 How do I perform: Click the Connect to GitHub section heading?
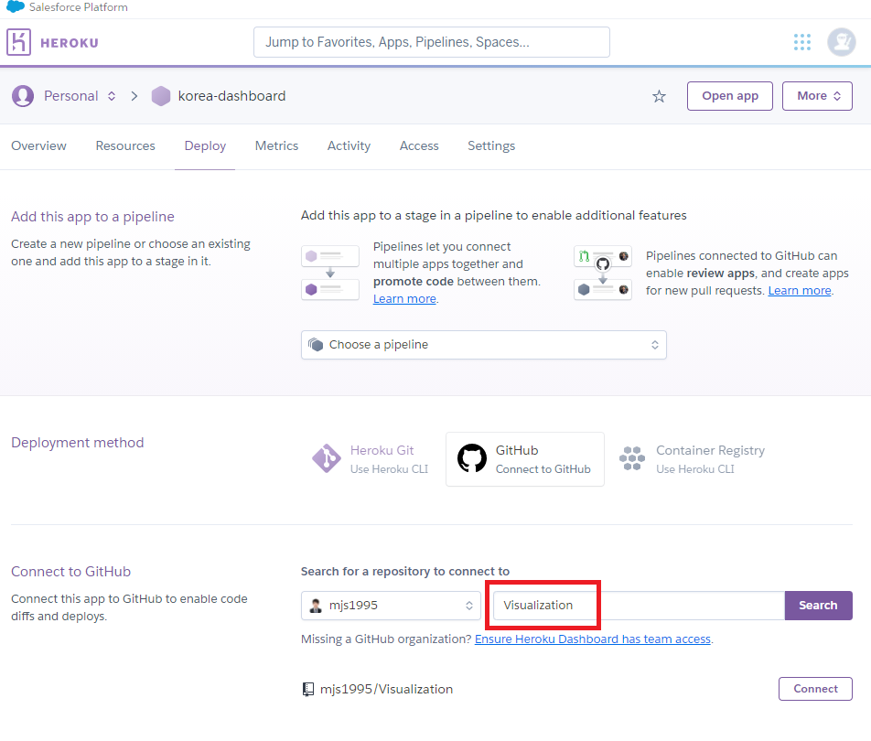click(71, 572)
